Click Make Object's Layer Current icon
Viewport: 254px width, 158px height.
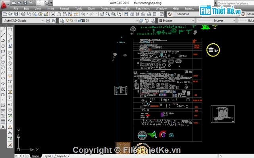[x=141, y=21]
